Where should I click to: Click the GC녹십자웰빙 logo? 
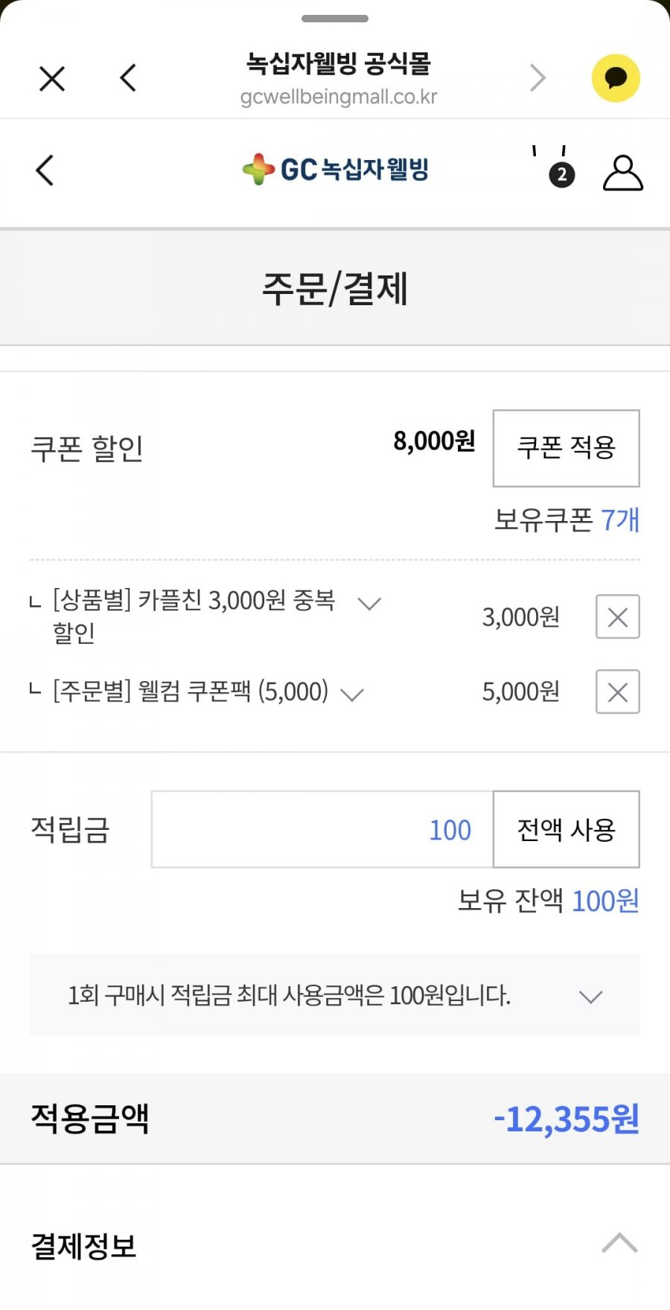pos(336,170)
